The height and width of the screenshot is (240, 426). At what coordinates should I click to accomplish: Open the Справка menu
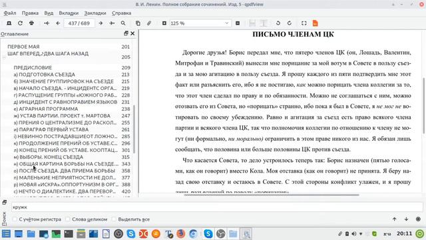[121, 13]
